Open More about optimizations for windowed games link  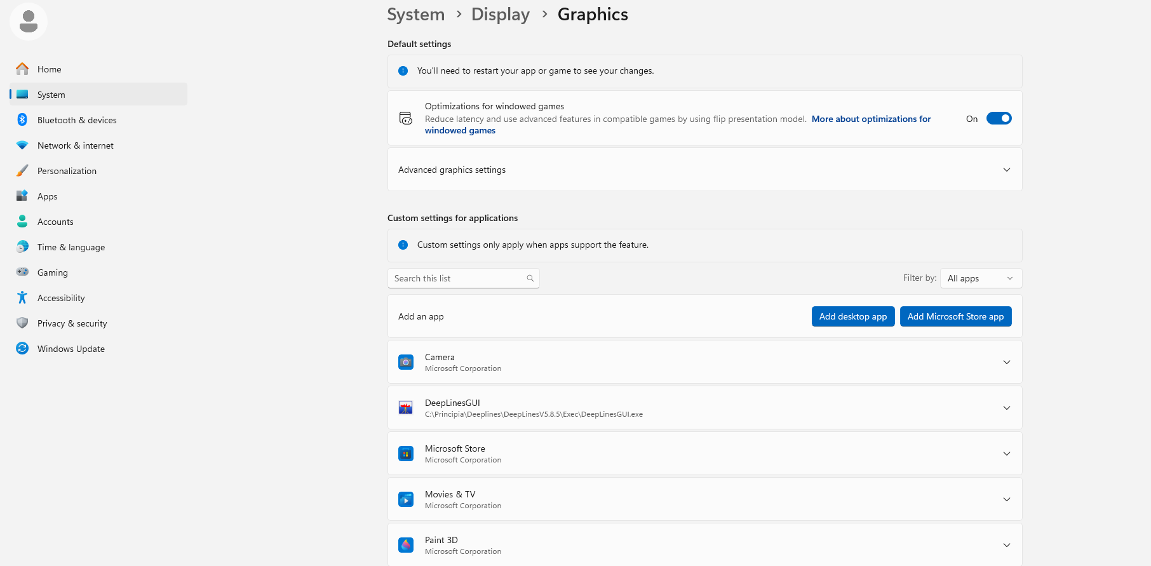(871, 119)
